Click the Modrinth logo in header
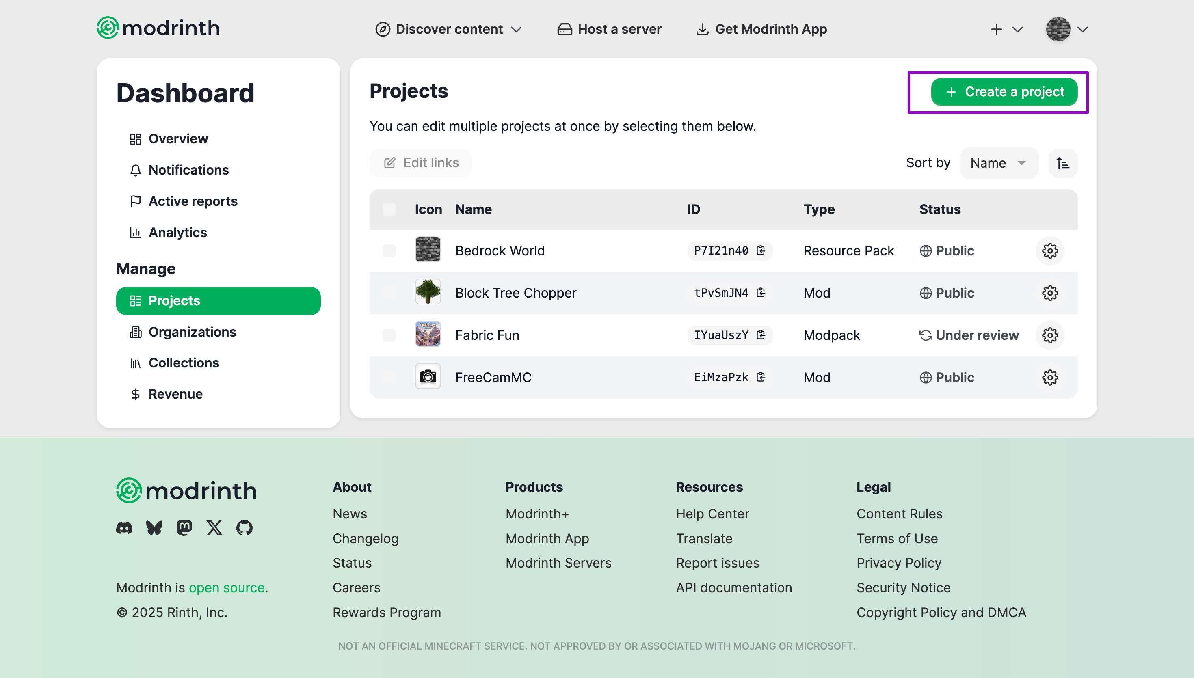The image size is (1194, 678). click(x=158, y=28)
